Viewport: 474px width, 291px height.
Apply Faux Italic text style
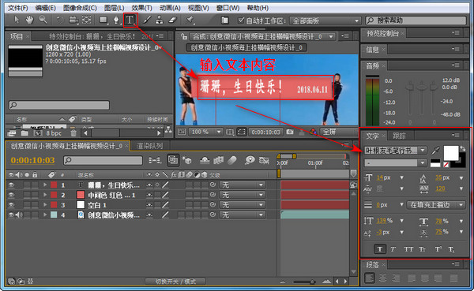click(x=393, y=249)
